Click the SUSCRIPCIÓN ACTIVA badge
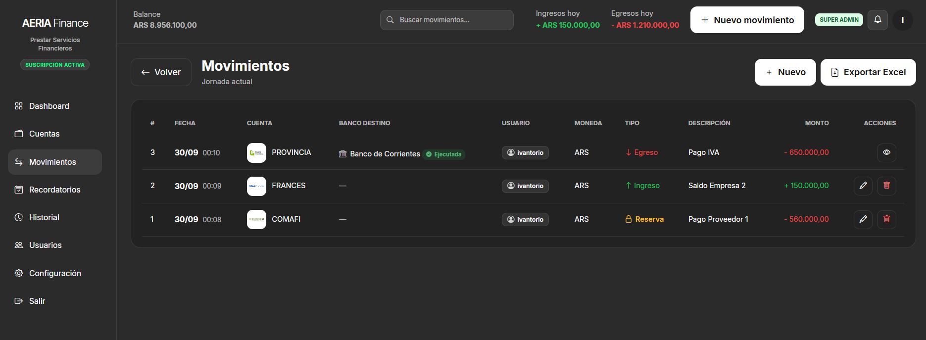The width and height of the screenshot is (926, 340). (55, 65)
